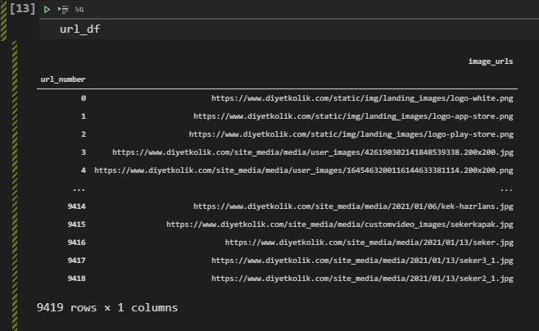This screenshot has height=331, width=539.
Task: Select index cell 9418
Action: point(77,279)
